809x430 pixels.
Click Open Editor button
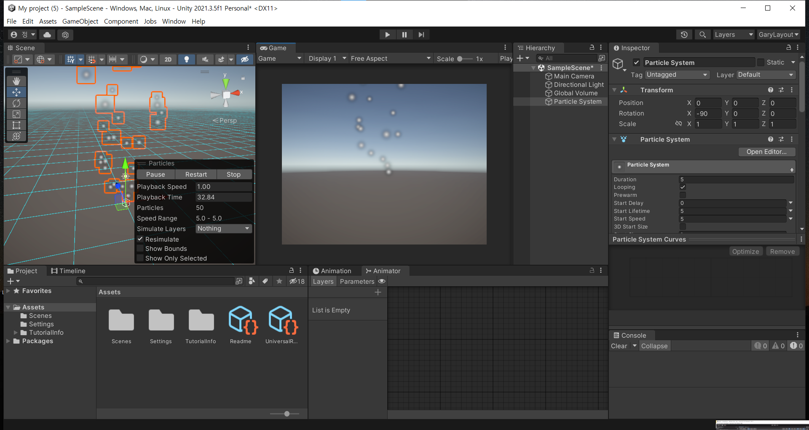(x=766, y=152)
